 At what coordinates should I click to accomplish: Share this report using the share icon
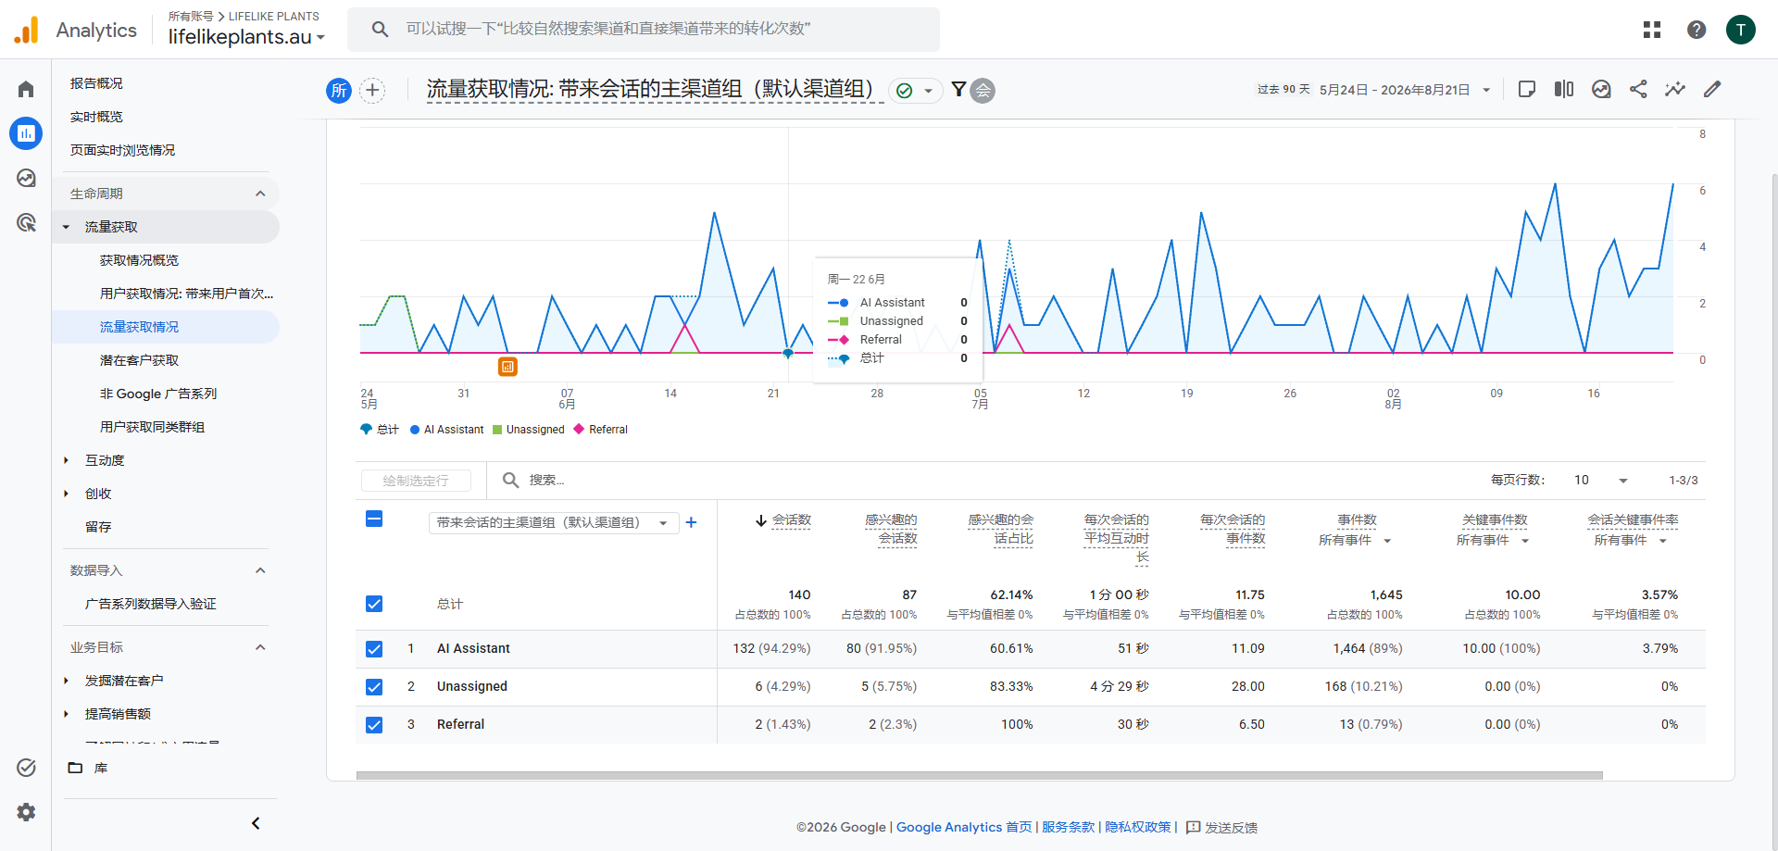click(1638, 89)
